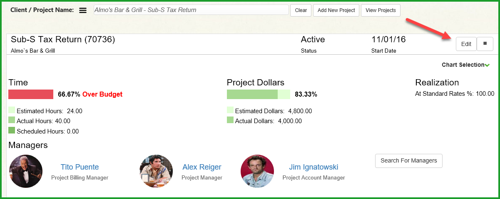Screen dimensions: 500x199
Task: Click Add New Project button
Action: coord(336,10)
